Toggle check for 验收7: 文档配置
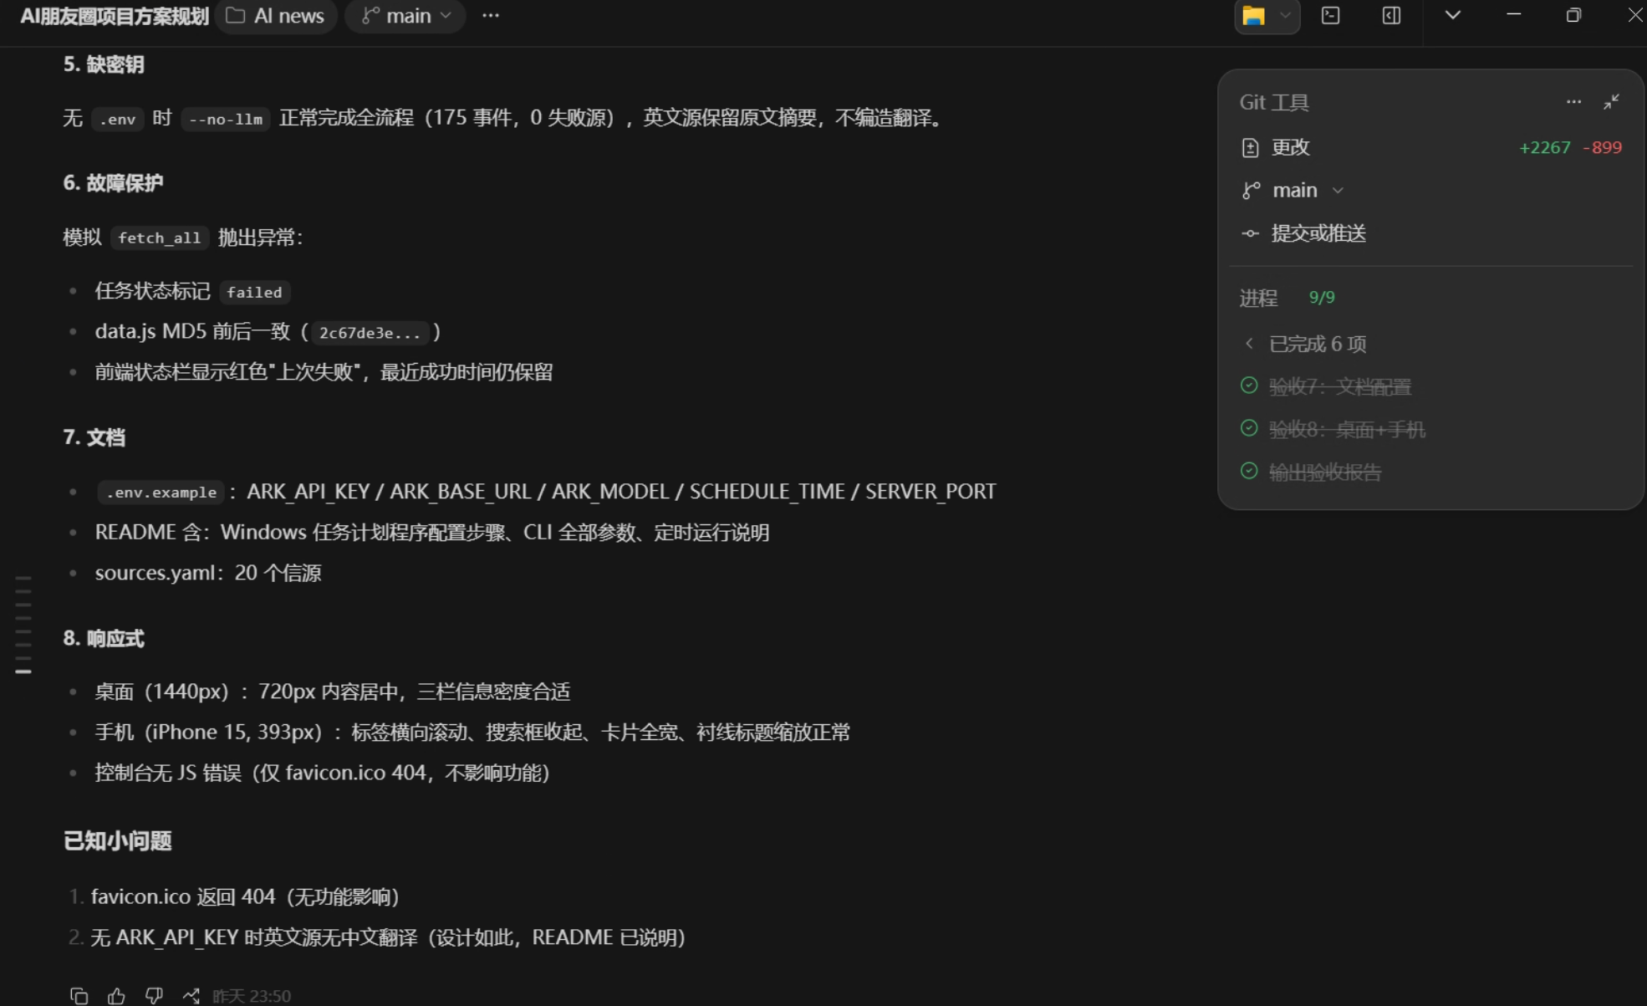1647x1006 pixels. coord(1249,386)
